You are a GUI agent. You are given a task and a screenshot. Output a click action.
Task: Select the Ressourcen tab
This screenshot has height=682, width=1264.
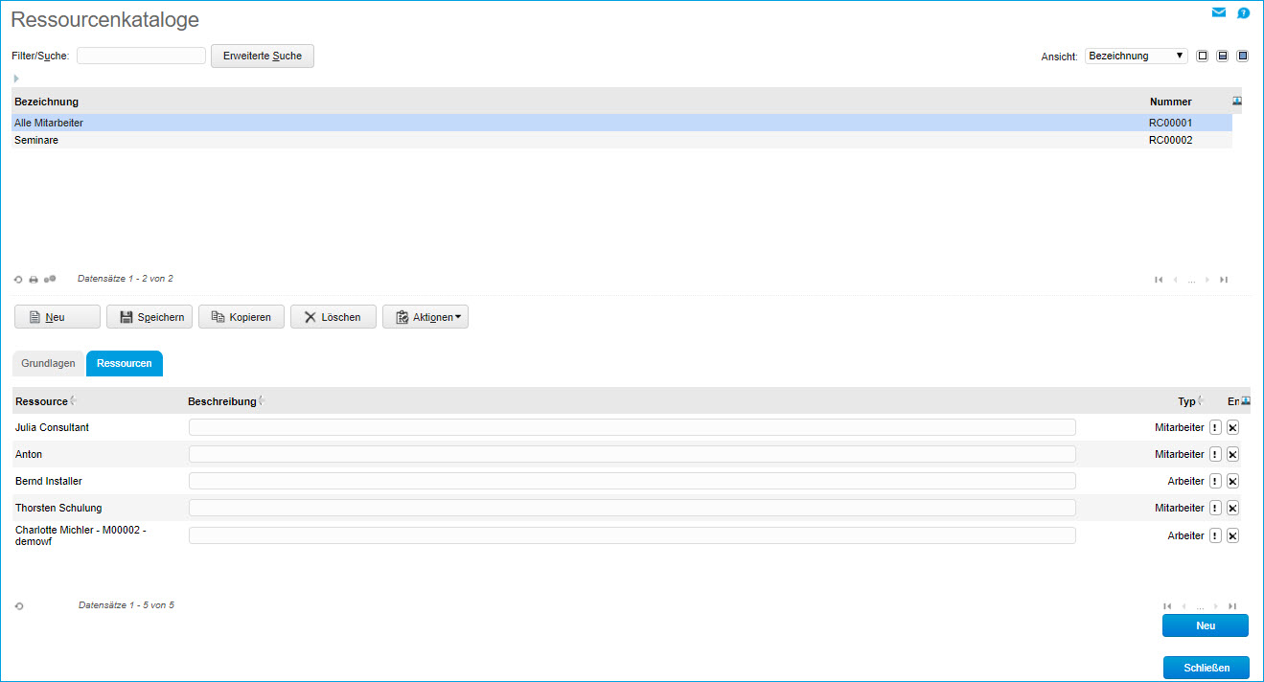pyautogui.click(x=125, y=364)
